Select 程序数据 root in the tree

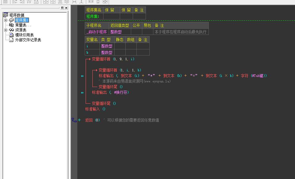(17, 15)
